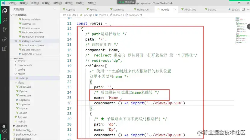Collapse the router folder
Viewport: 250px width, 140px height.
coord(21,74)
